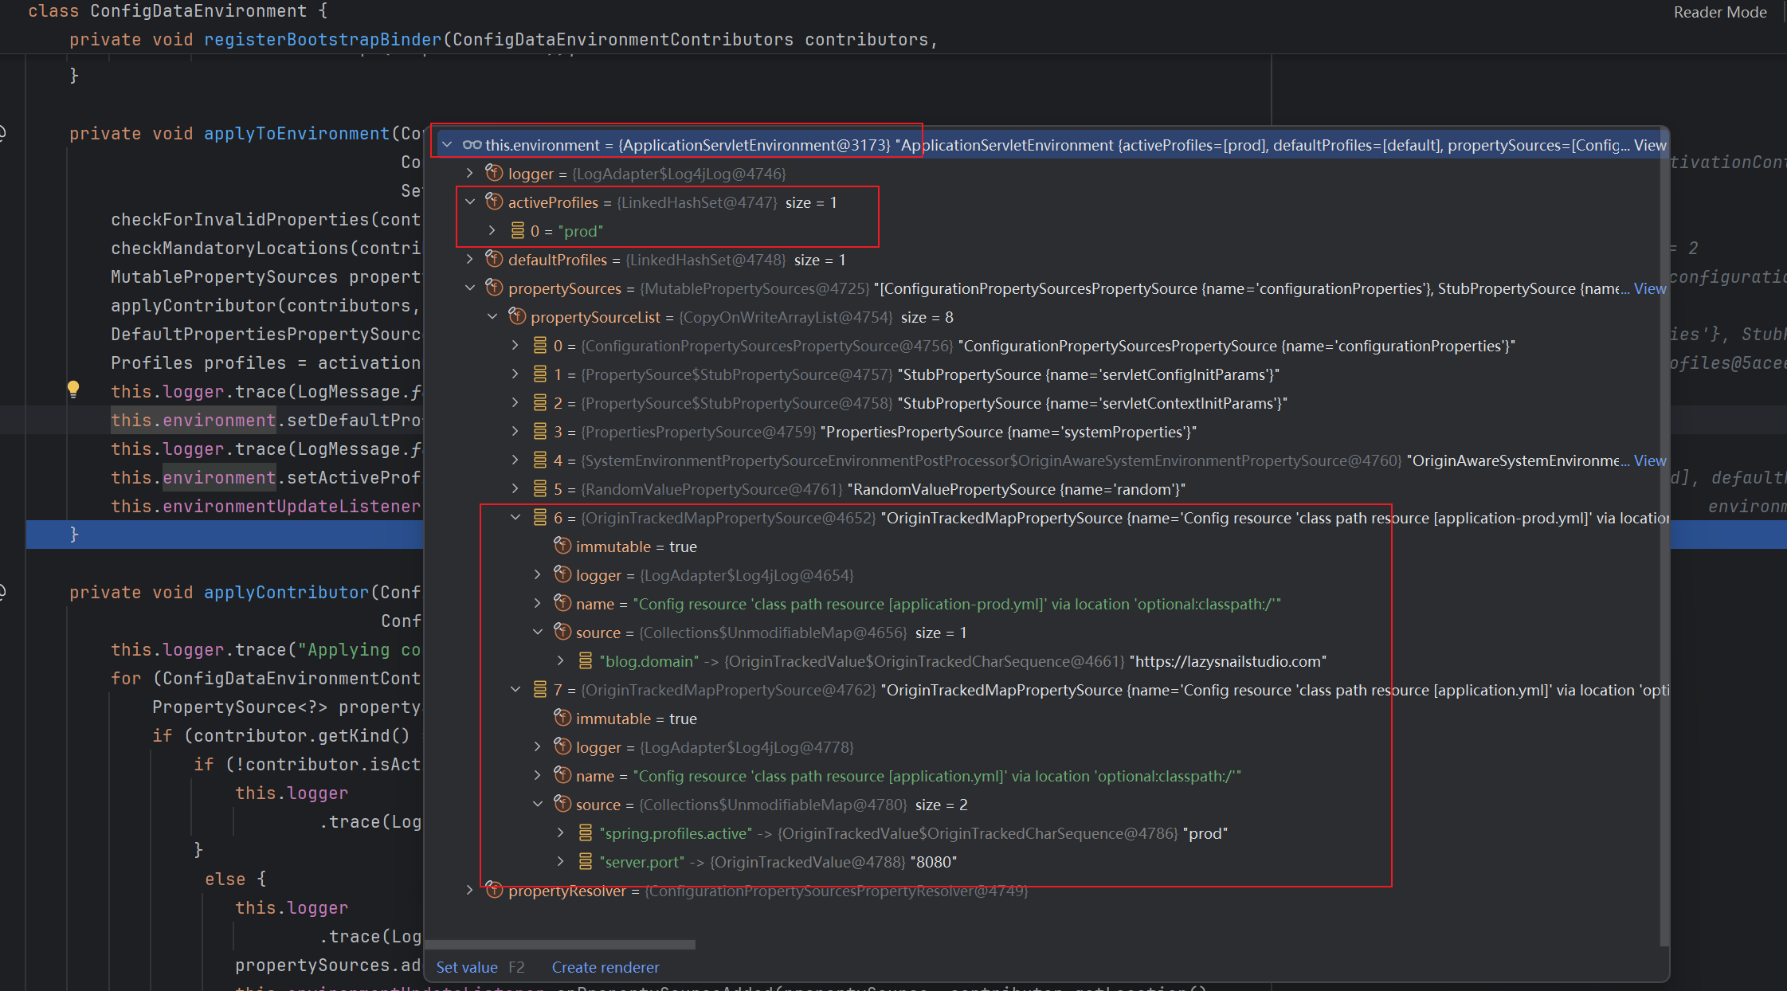Click the Set value action

(x=467, y=967)
